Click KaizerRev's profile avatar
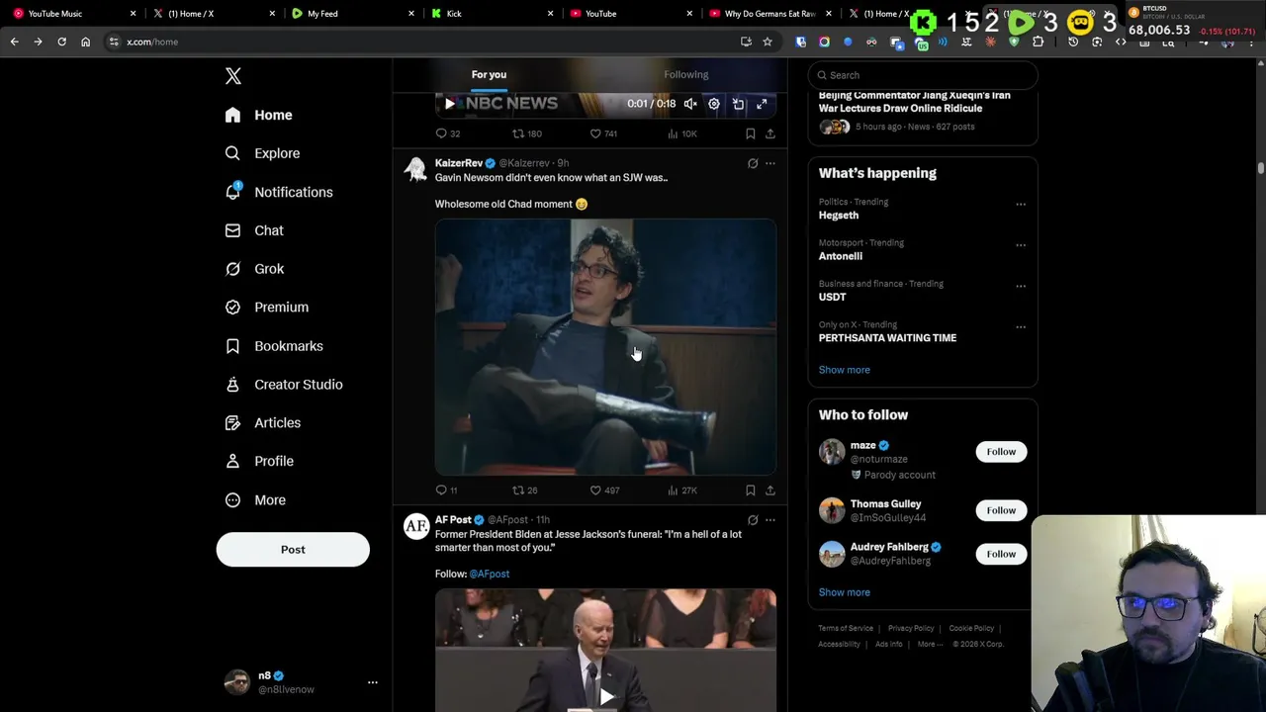This screenshot has width=1266, height=712. (415, 170)
